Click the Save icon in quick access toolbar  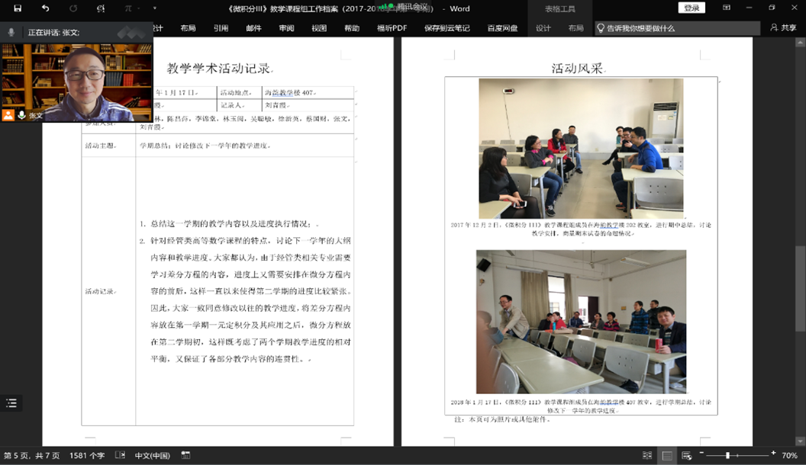tap(18, 8)
